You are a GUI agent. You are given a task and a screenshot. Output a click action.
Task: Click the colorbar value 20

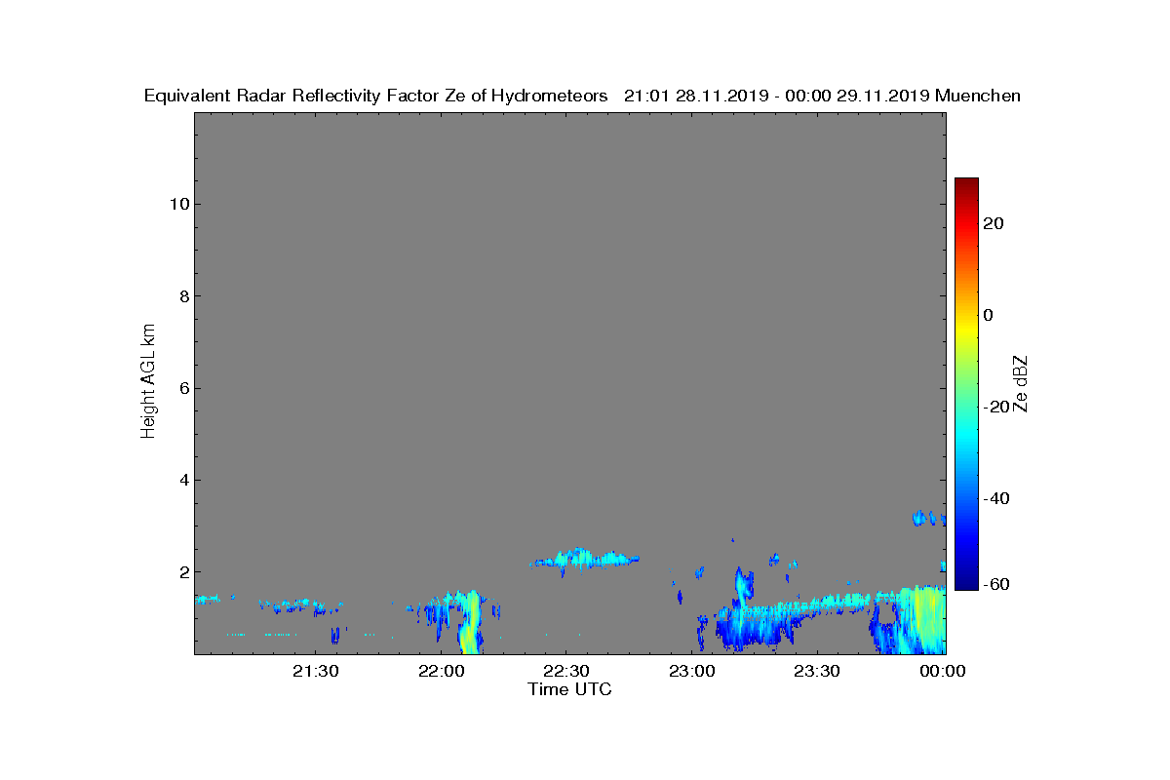coord(994,223)
